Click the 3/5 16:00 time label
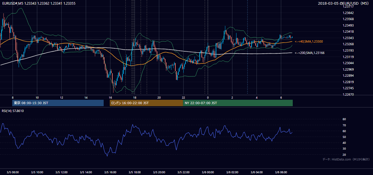Screen dimensions: 373x175 tap(110, 172)
